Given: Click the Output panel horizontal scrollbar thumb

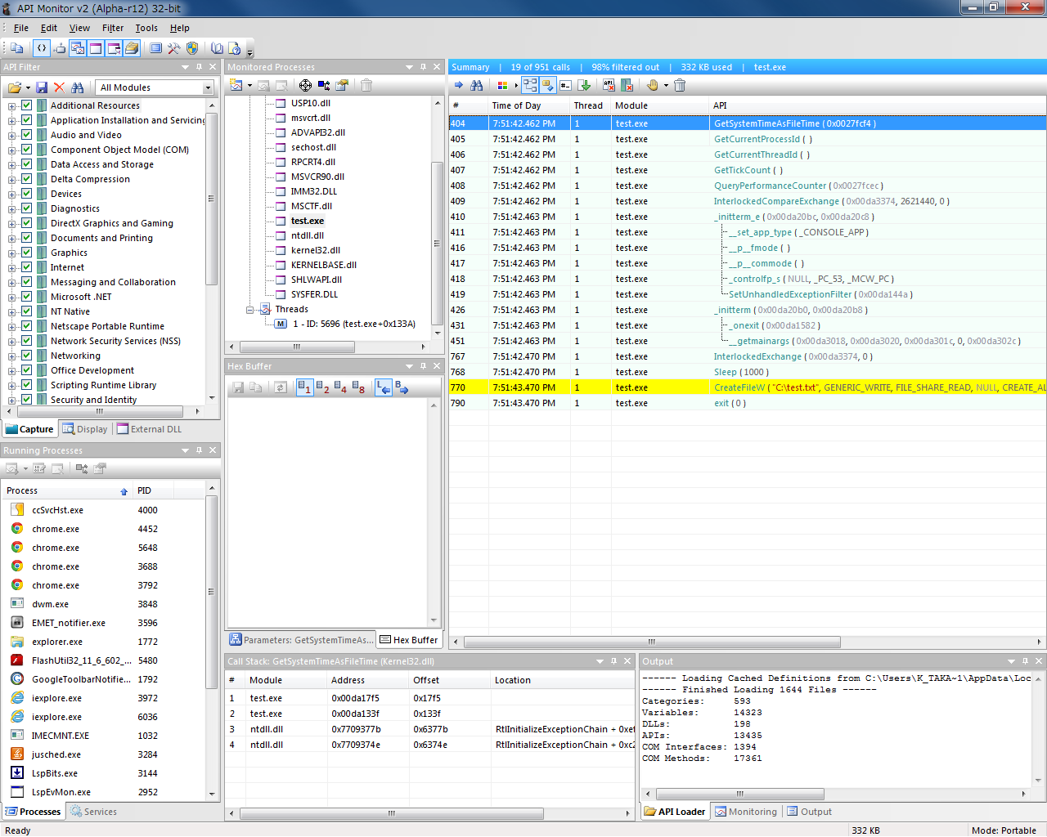Looking at the screenshot, I should pos(739,794).
